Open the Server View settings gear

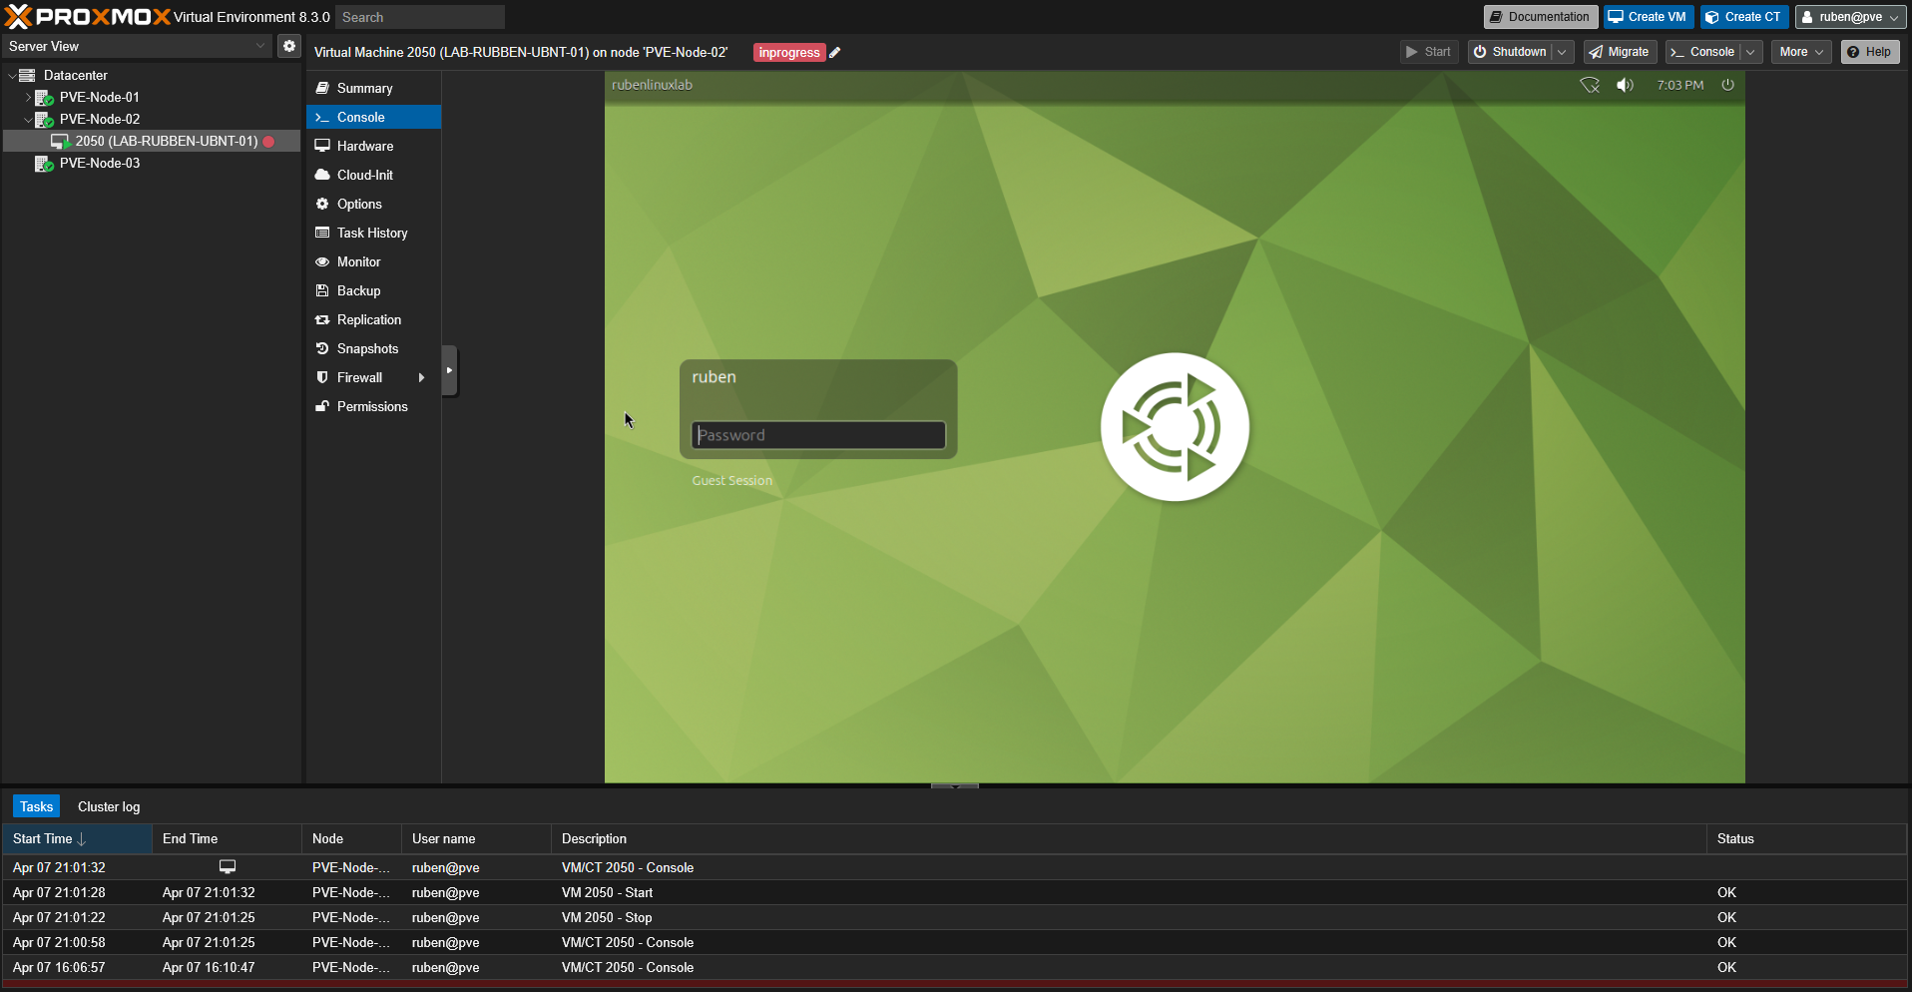(x=288, y=46)
